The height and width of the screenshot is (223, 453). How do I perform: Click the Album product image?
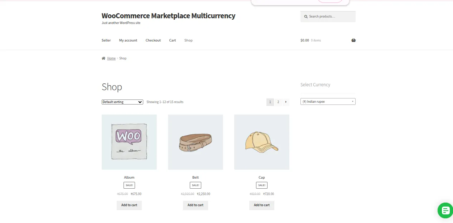(129, 142)
